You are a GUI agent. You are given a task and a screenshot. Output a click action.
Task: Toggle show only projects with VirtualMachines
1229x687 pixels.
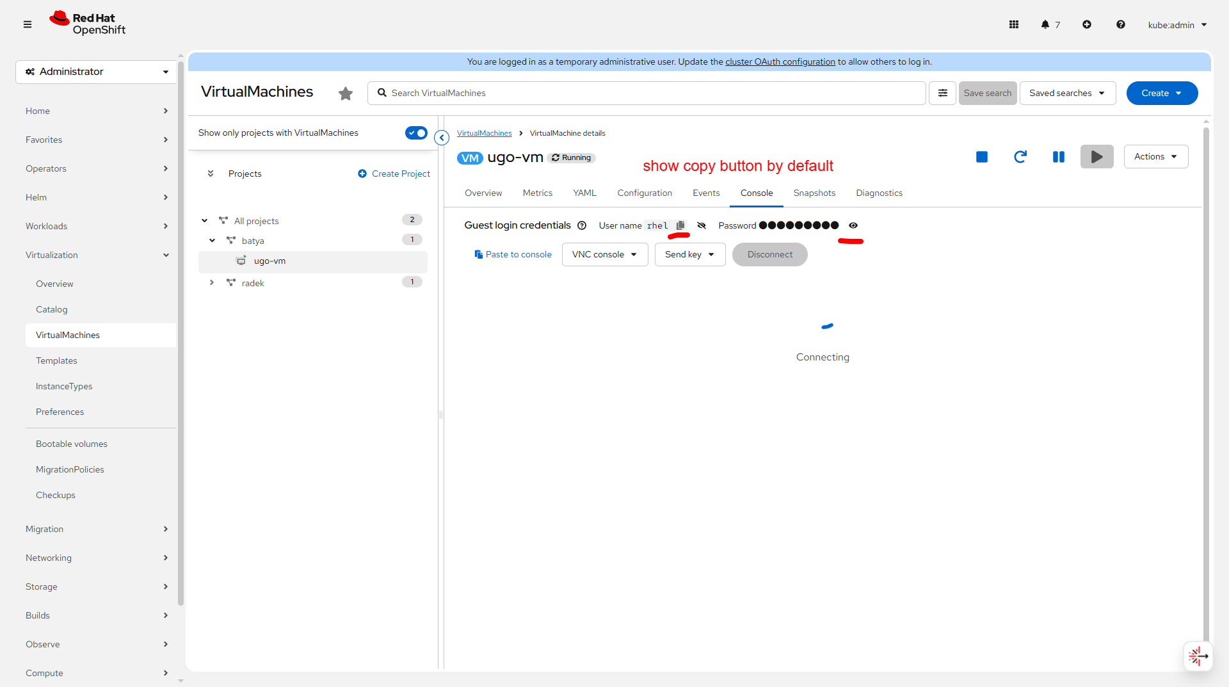coord(416,133)
